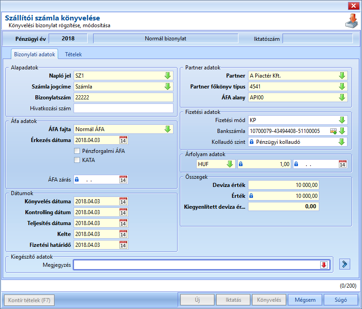The width and height of the screenshot is (362, 309).
Task: Click the Normál bizonylat type field
Action: point(165,39)
